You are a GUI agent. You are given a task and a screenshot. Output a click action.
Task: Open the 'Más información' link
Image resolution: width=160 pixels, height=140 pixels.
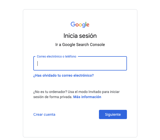tap(87, 97)
